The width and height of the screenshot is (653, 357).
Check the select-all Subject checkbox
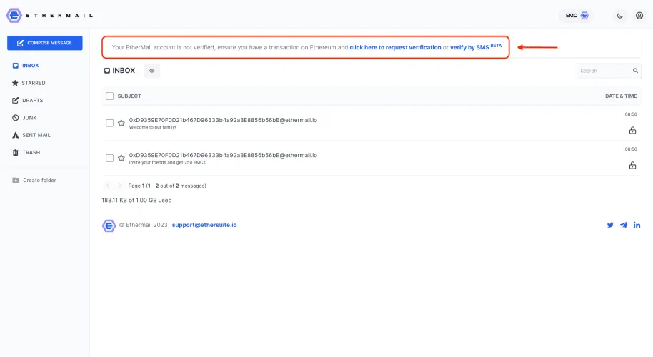coord(109,96)
